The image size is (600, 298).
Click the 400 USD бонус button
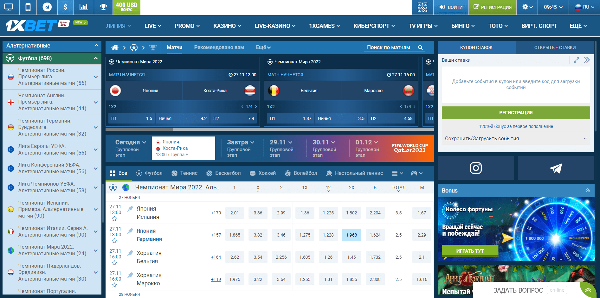coord(126,7)
